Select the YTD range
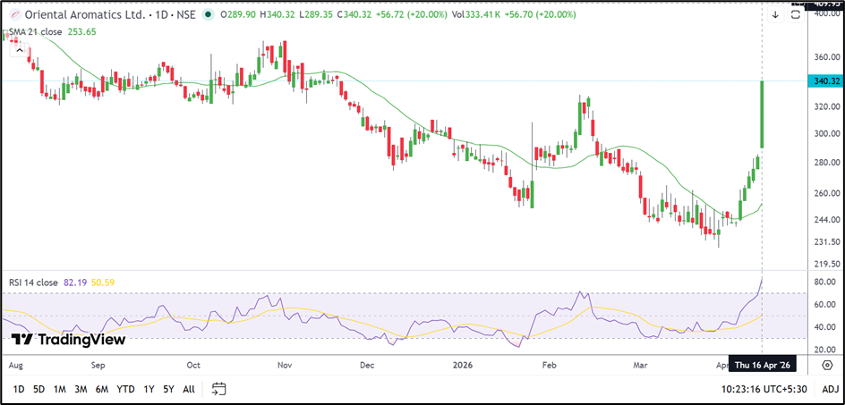The width and height of the screenshot is (845, 405). [126, 389]
